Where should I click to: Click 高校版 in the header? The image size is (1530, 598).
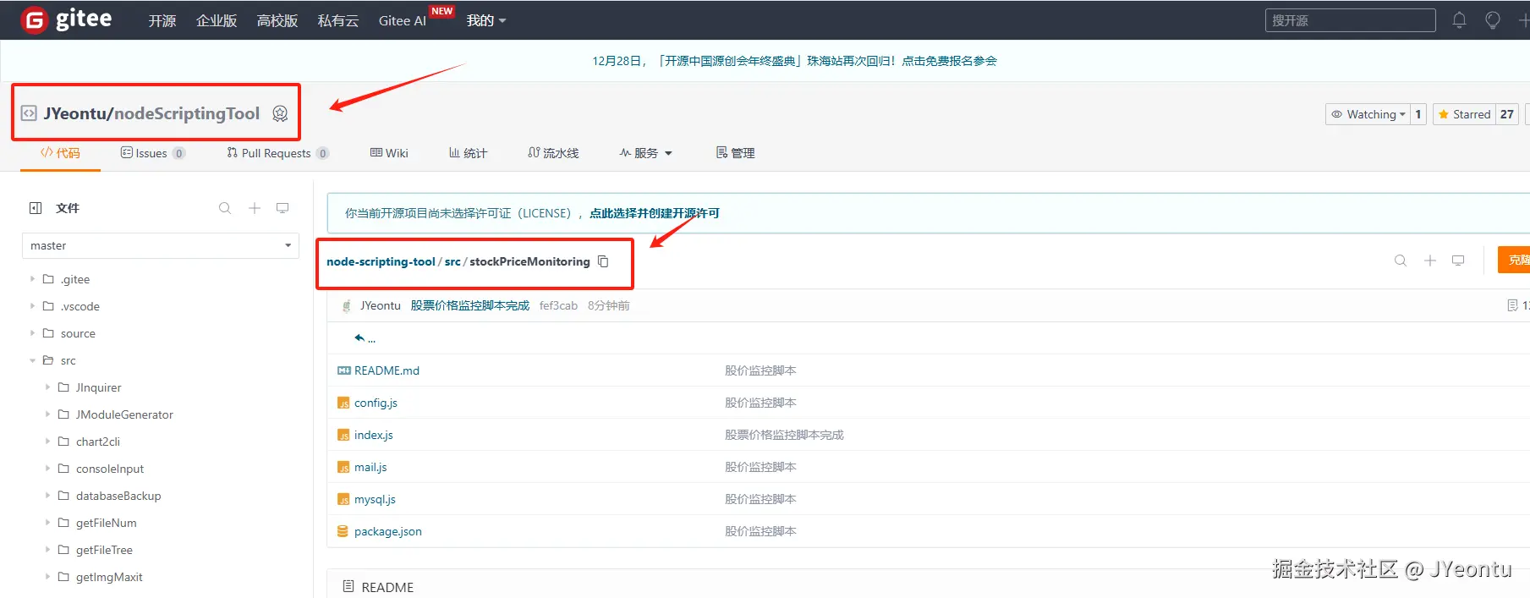[277, 20]
